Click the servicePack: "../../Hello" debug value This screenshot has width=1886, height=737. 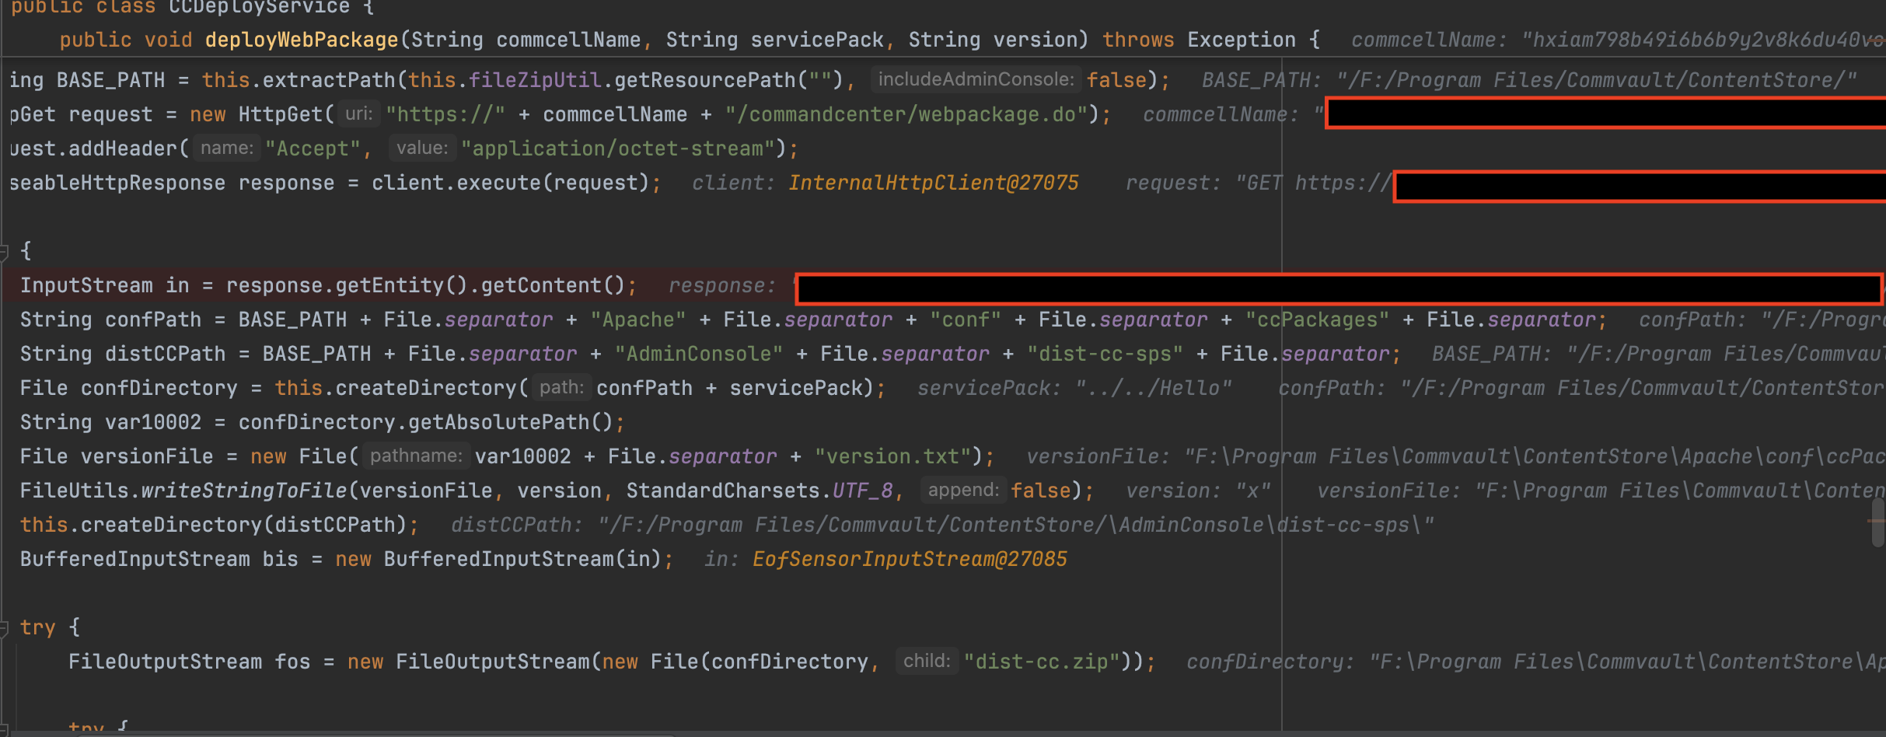pyautogui.click(x=1075, y=388)
